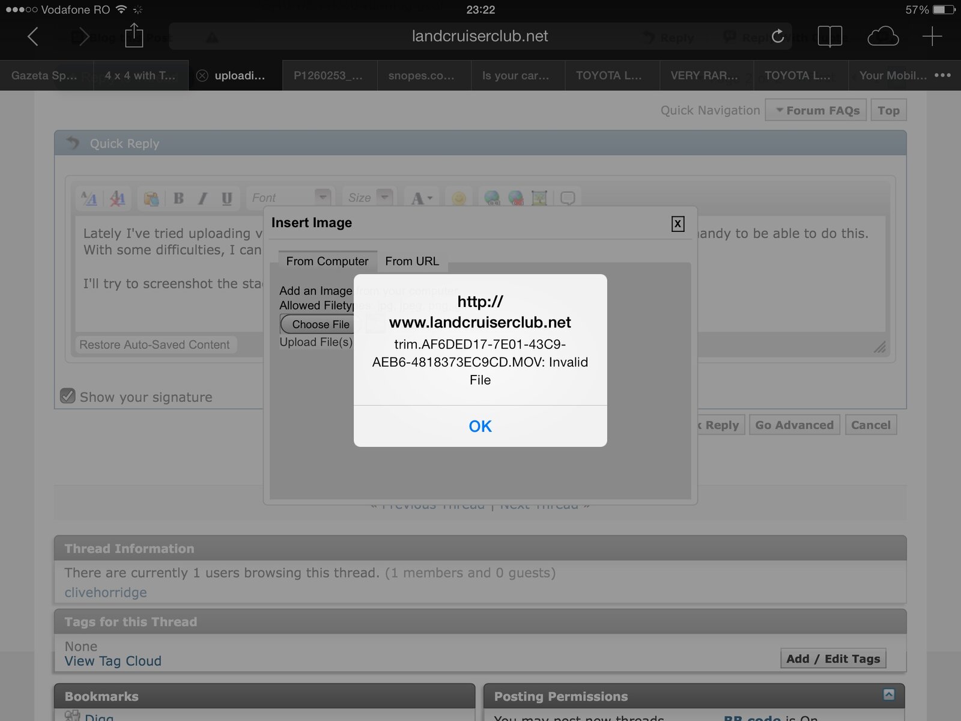The width and height of the screenshot is (961, 721).
Task: Go back with Safari's back arrow
Action: pyautogui.click(x=33, y=37)
